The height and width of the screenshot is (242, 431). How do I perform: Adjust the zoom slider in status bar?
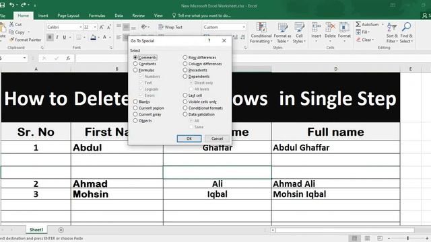[x=408, y=238]
